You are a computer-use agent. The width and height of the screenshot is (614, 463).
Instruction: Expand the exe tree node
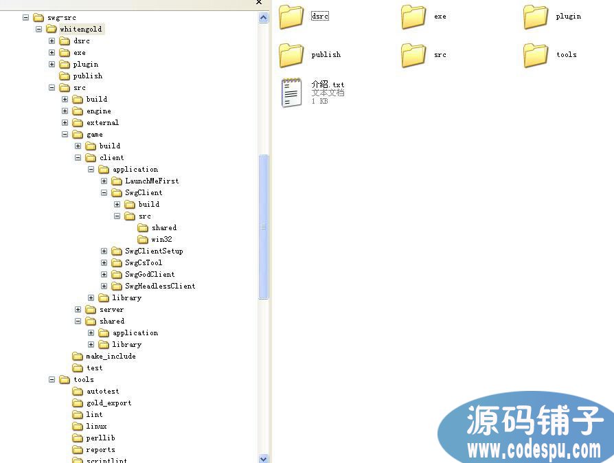pyautogui.click(x=52, y=52)
